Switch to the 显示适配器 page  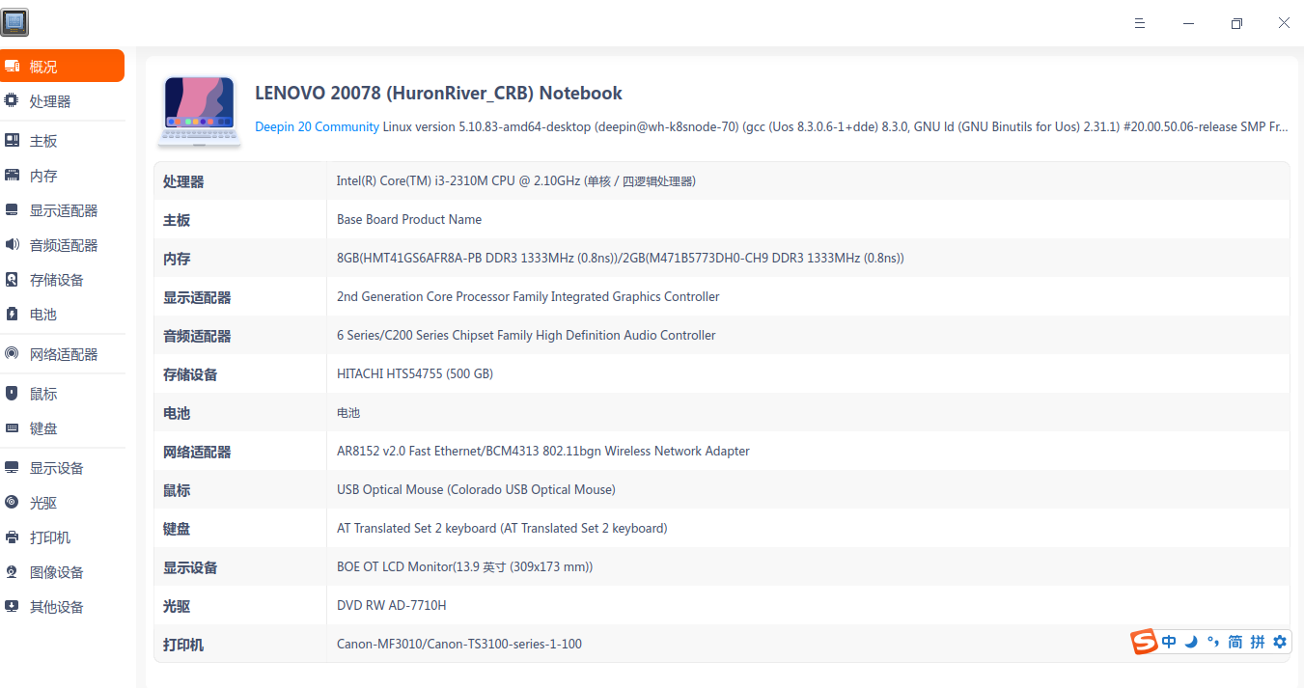(64, 210)
